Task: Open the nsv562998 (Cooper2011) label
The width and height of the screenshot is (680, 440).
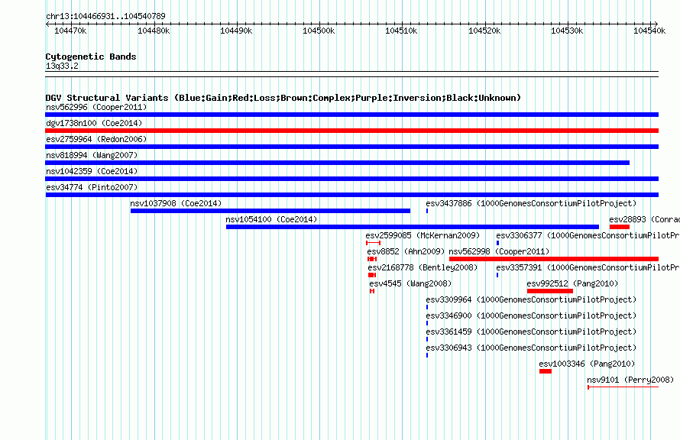Action: pos(499,251)
